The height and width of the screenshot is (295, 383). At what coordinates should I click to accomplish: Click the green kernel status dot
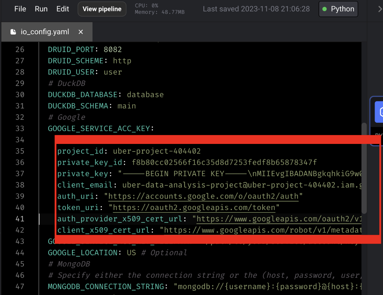pos(324,9)
